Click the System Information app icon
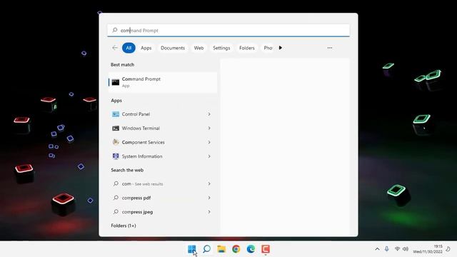Viewport: 457px width, 257px height. [x=116, y=156]
